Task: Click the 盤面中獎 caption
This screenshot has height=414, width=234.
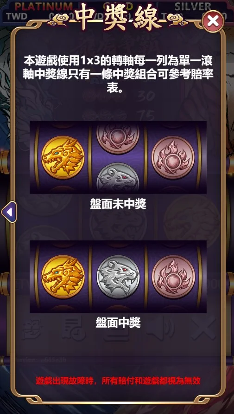Action: pos(118,323)
